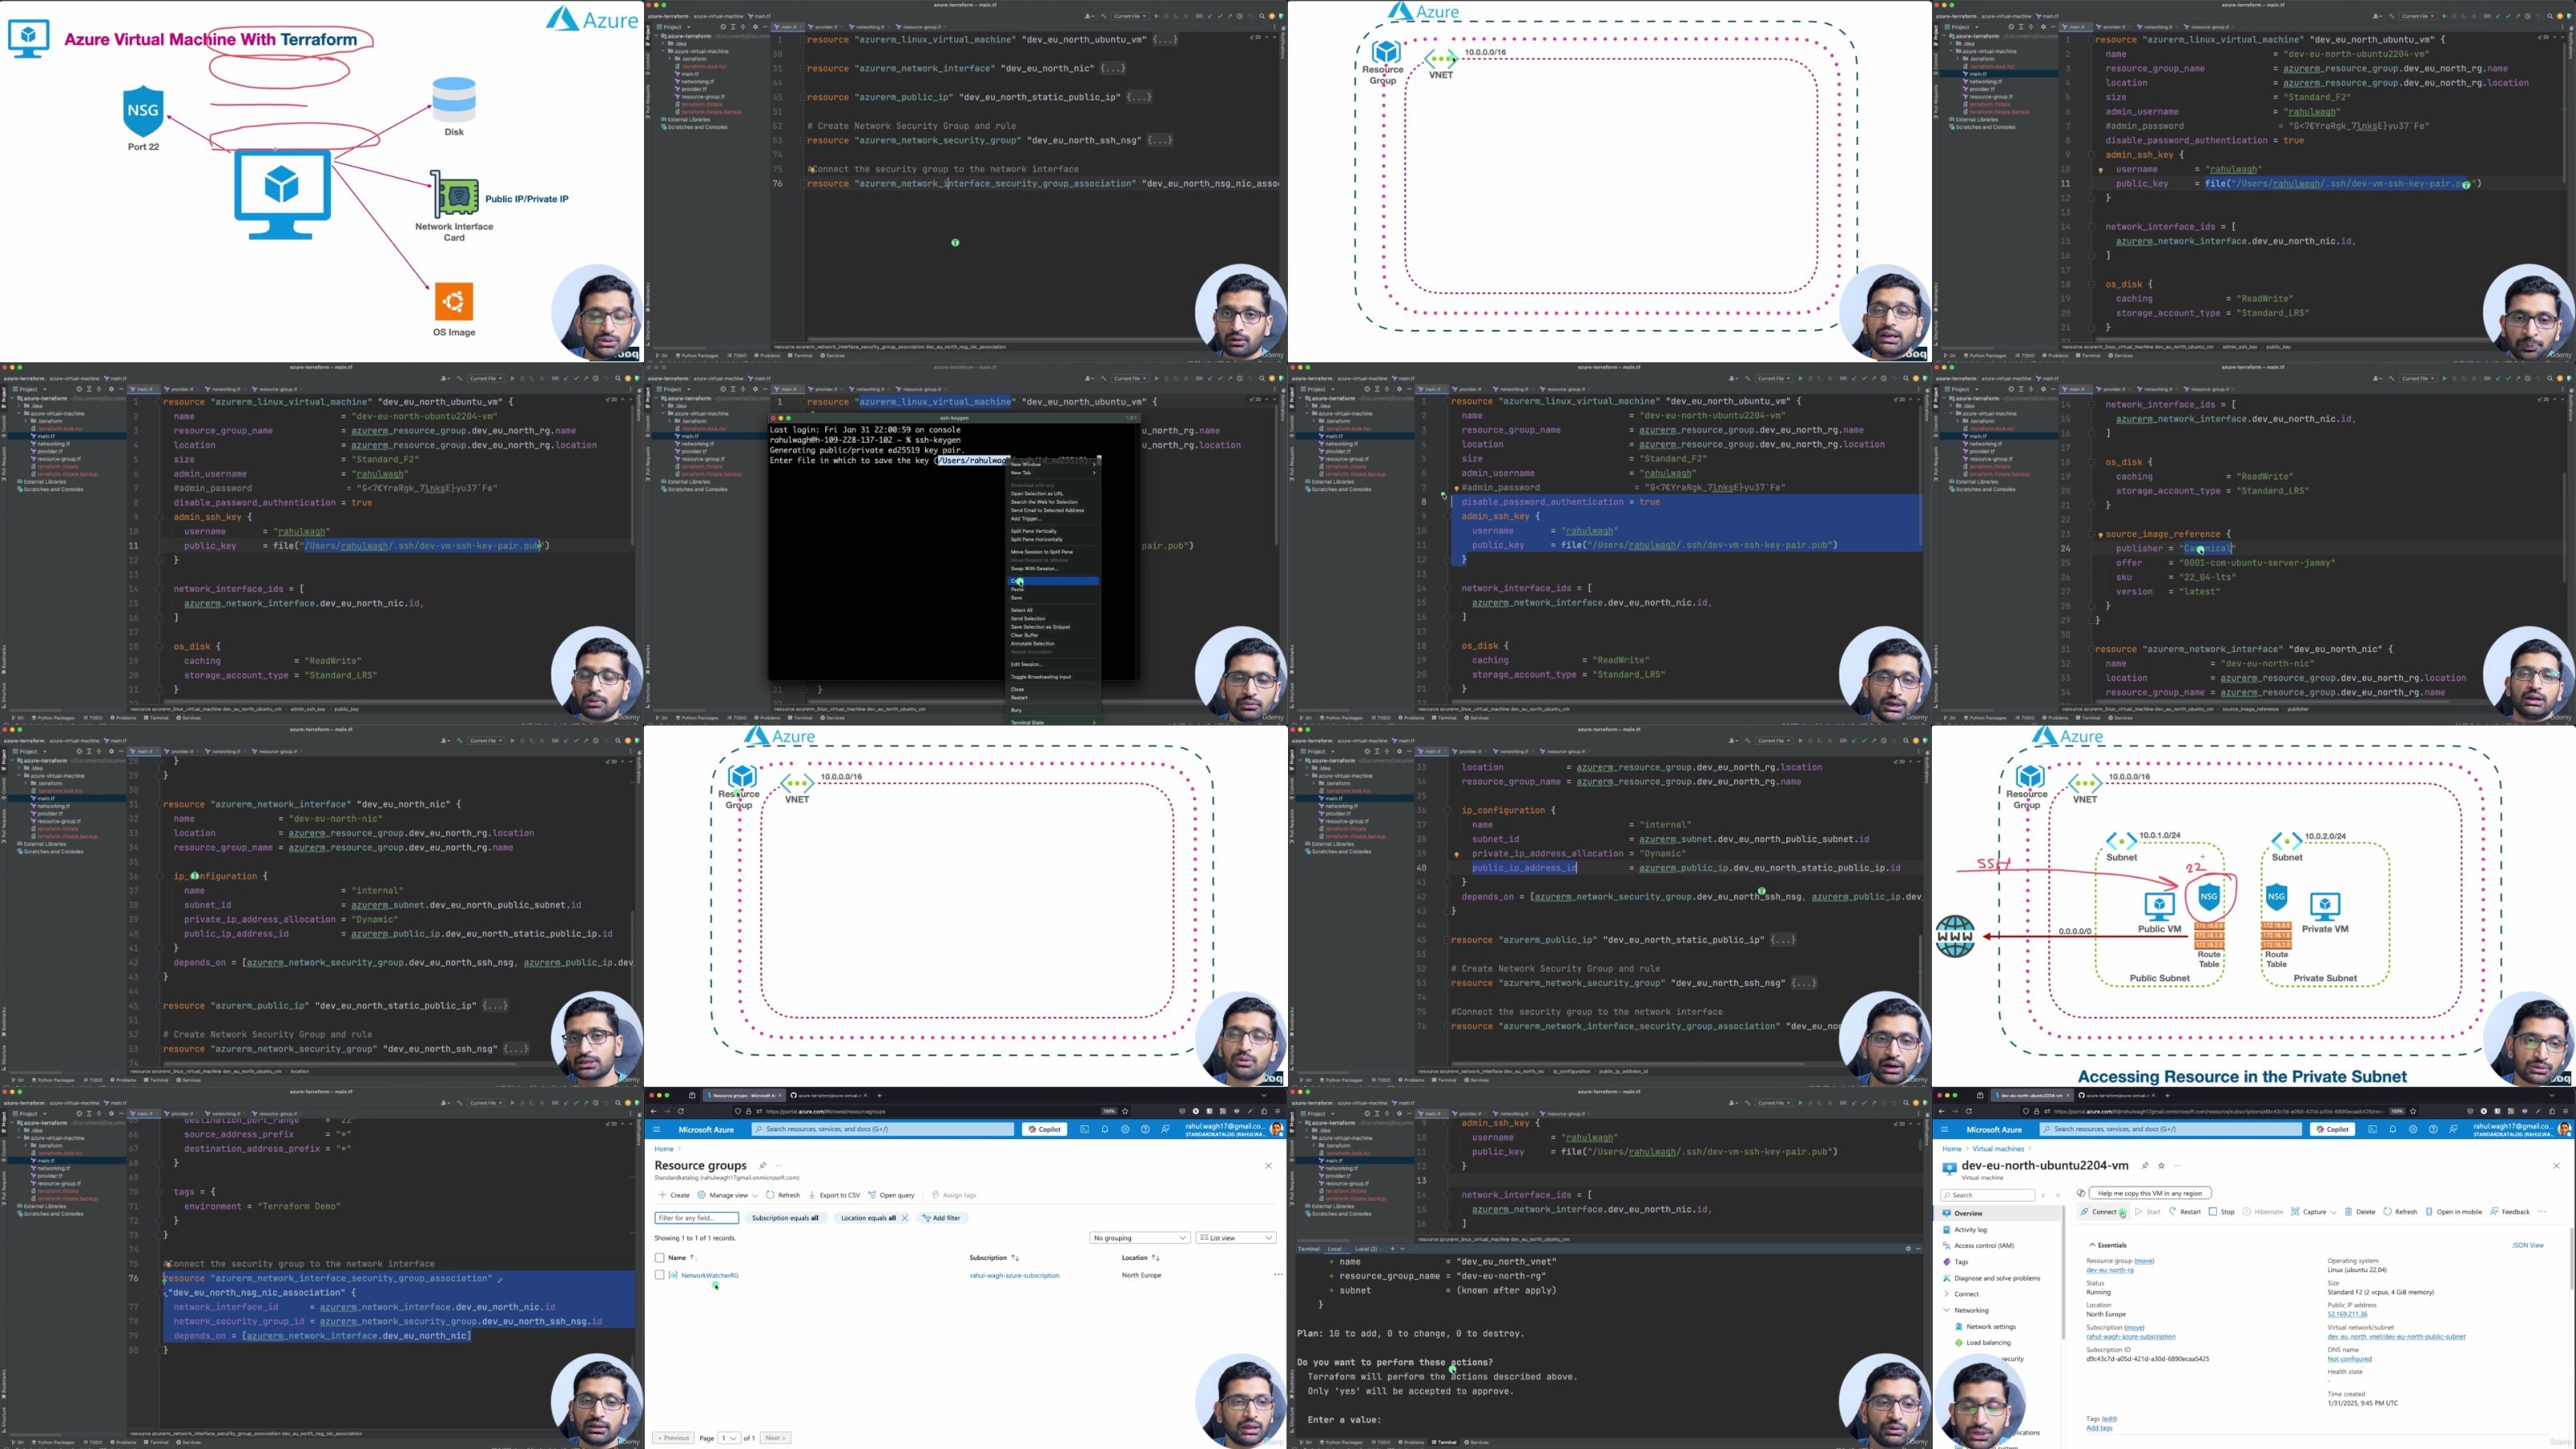Viewport: 2576px width, 1449px height.
Task: Open the New Tab submenu in the context menu
Action: 1054,473
